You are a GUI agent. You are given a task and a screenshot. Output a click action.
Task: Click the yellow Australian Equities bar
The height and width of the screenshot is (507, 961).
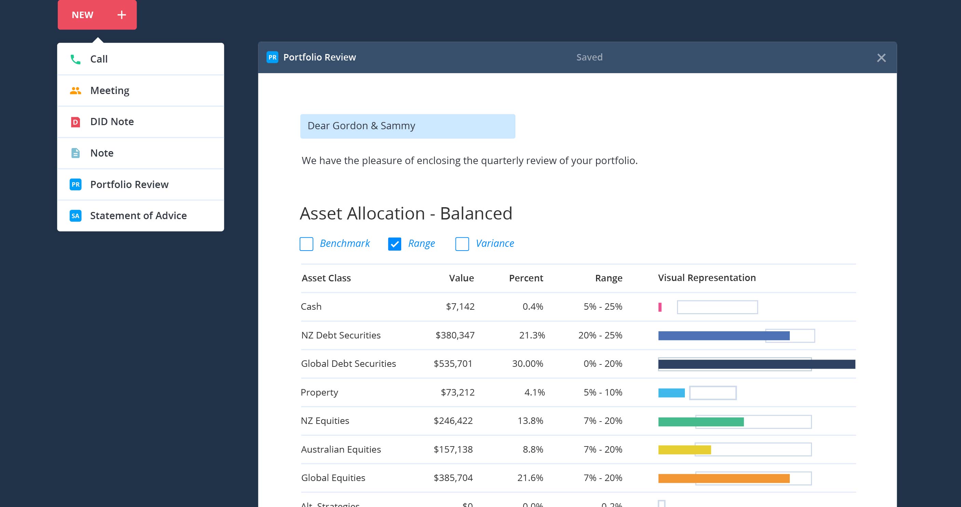coord(685,450)
